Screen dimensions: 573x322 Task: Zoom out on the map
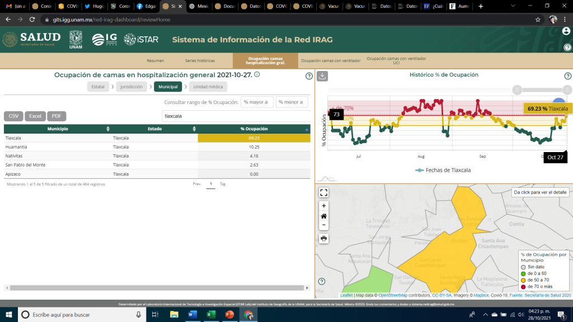click(323, 225)
